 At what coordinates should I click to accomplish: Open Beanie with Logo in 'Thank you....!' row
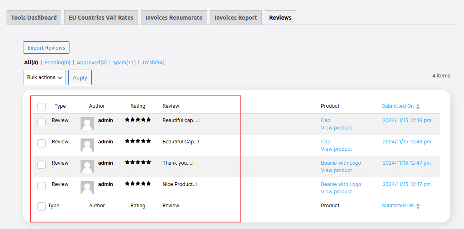click(341, 163)
